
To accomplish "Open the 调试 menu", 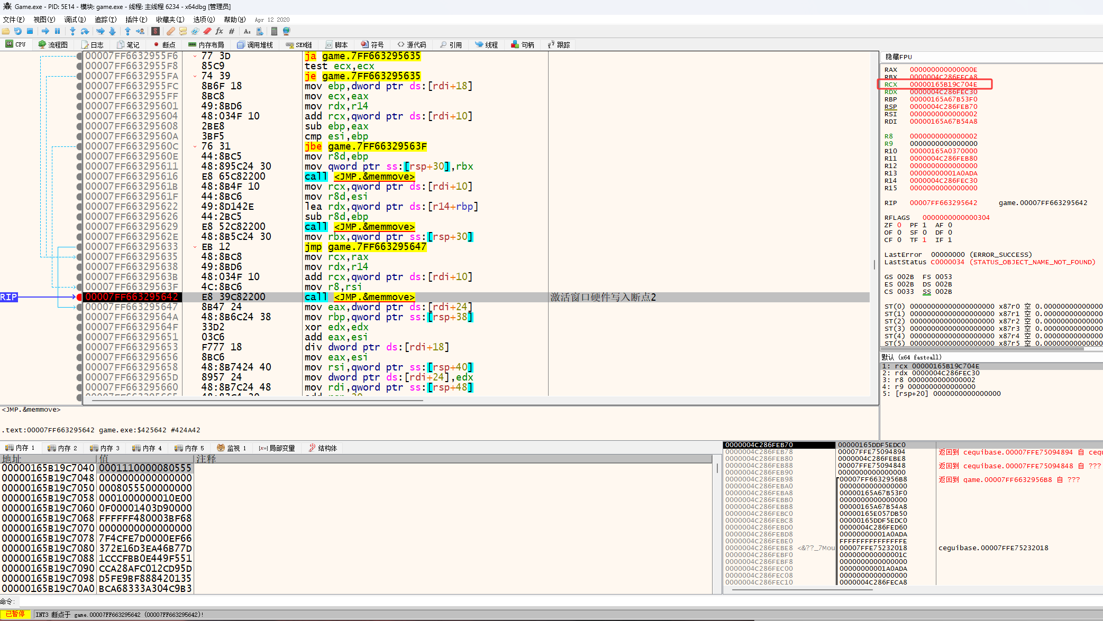I will point(75,20).
